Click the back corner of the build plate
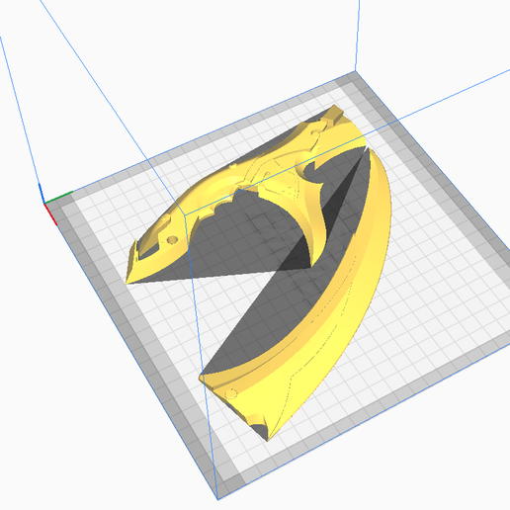The image size is (510, 510). (355, 72)
